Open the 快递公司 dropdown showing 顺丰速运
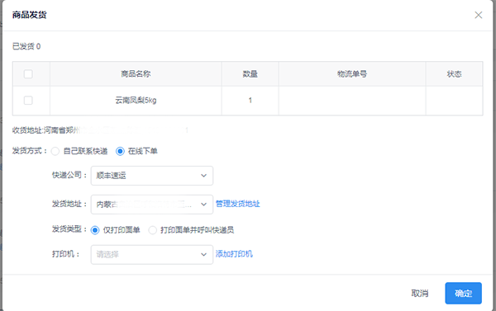 [x=152, y=176]
